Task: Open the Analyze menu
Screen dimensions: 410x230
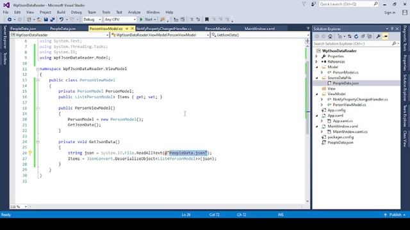Action: coord(134,12)
